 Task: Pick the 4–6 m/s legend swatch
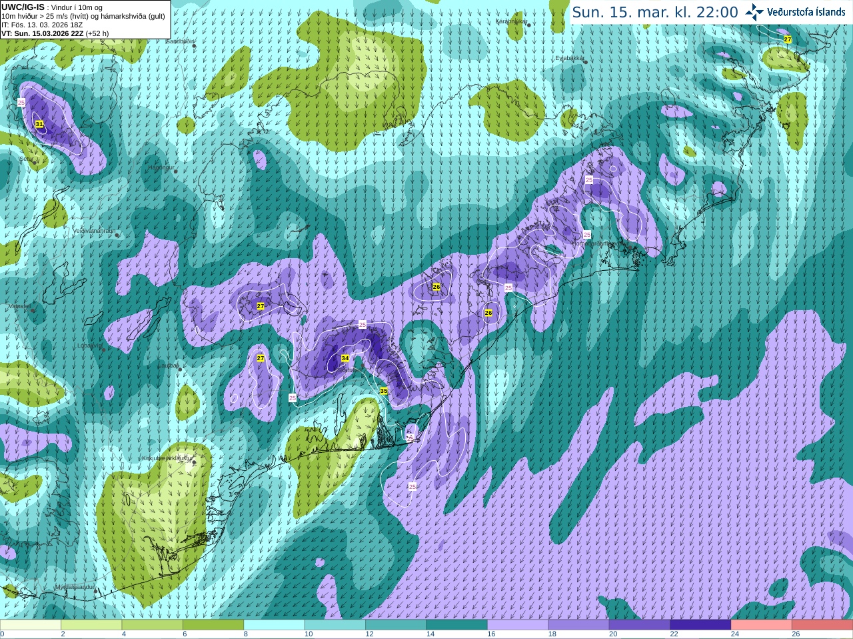pos(153,625)
